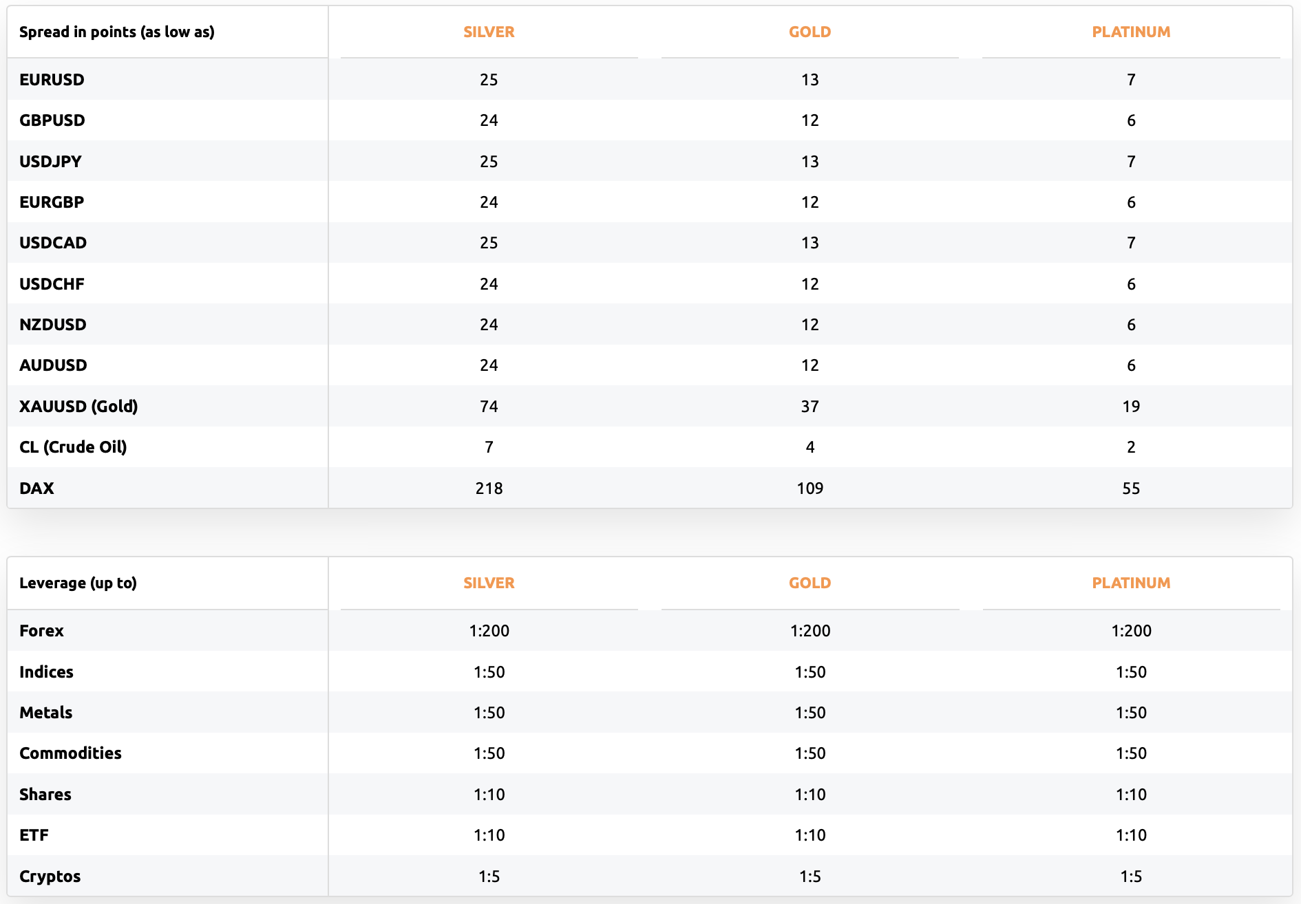Click the DAX Silver spread value 218

(489, 488)
